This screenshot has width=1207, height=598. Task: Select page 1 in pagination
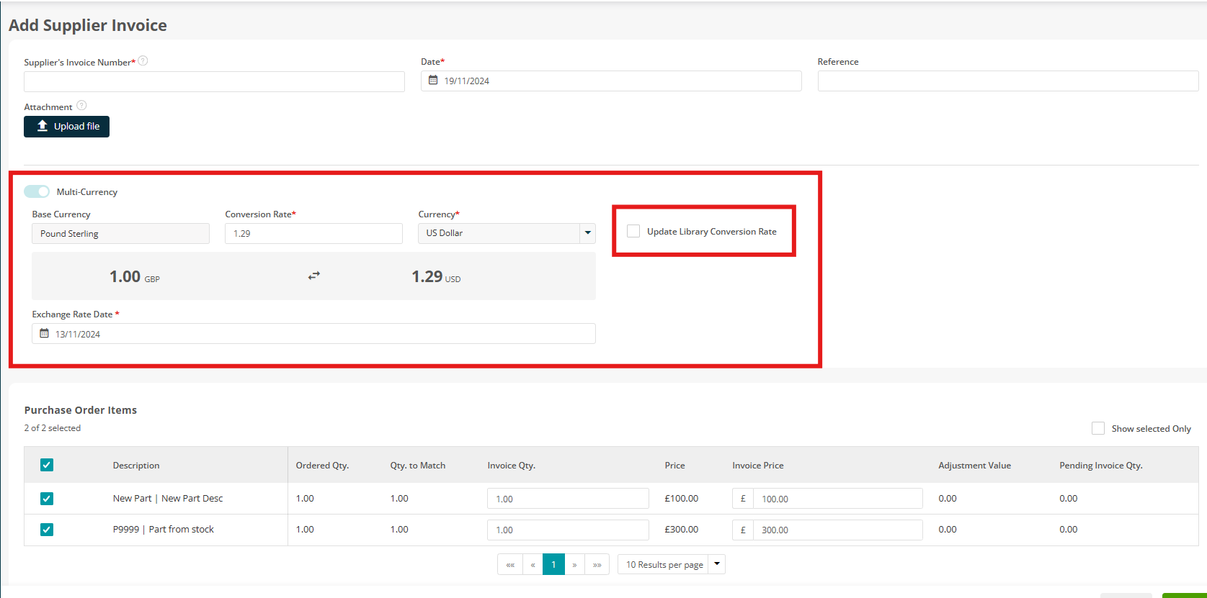553,565
